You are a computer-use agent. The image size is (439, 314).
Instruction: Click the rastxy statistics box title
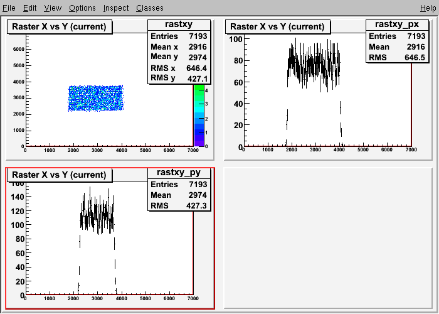179,24
